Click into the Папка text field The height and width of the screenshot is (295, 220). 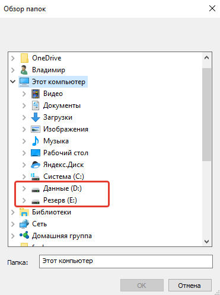pyautogui.click(x=126, y=261)
